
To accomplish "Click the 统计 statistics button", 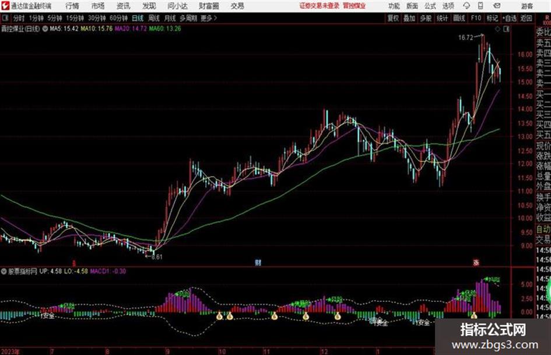I will 442,18.
